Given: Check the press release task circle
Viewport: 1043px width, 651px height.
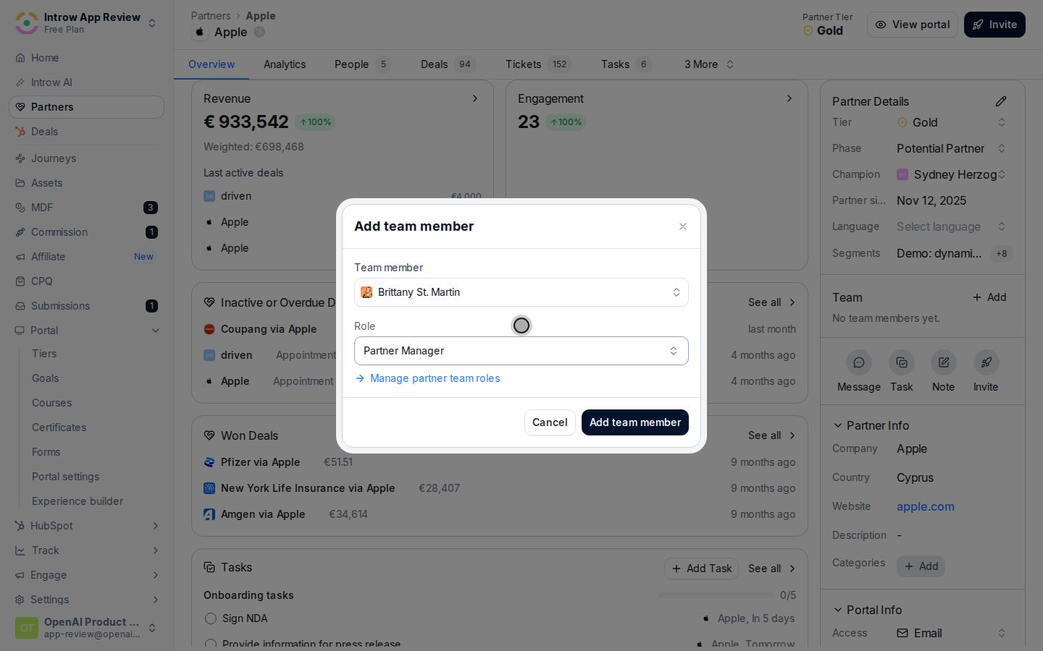Looking at the screenshot, I should coord(211,643).
